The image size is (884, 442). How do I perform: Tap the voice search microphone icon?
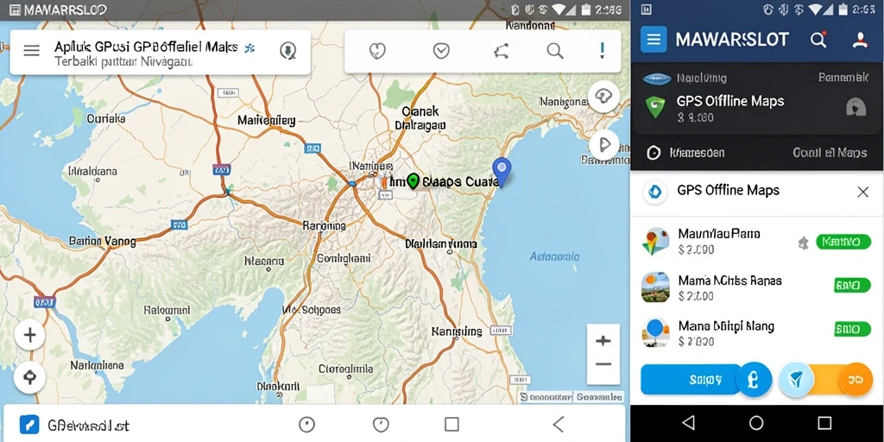click(288, 51)
